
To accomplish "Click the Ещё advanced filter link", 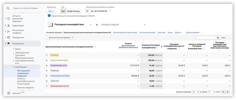I will pyautogui.click(x=224, y=37).
